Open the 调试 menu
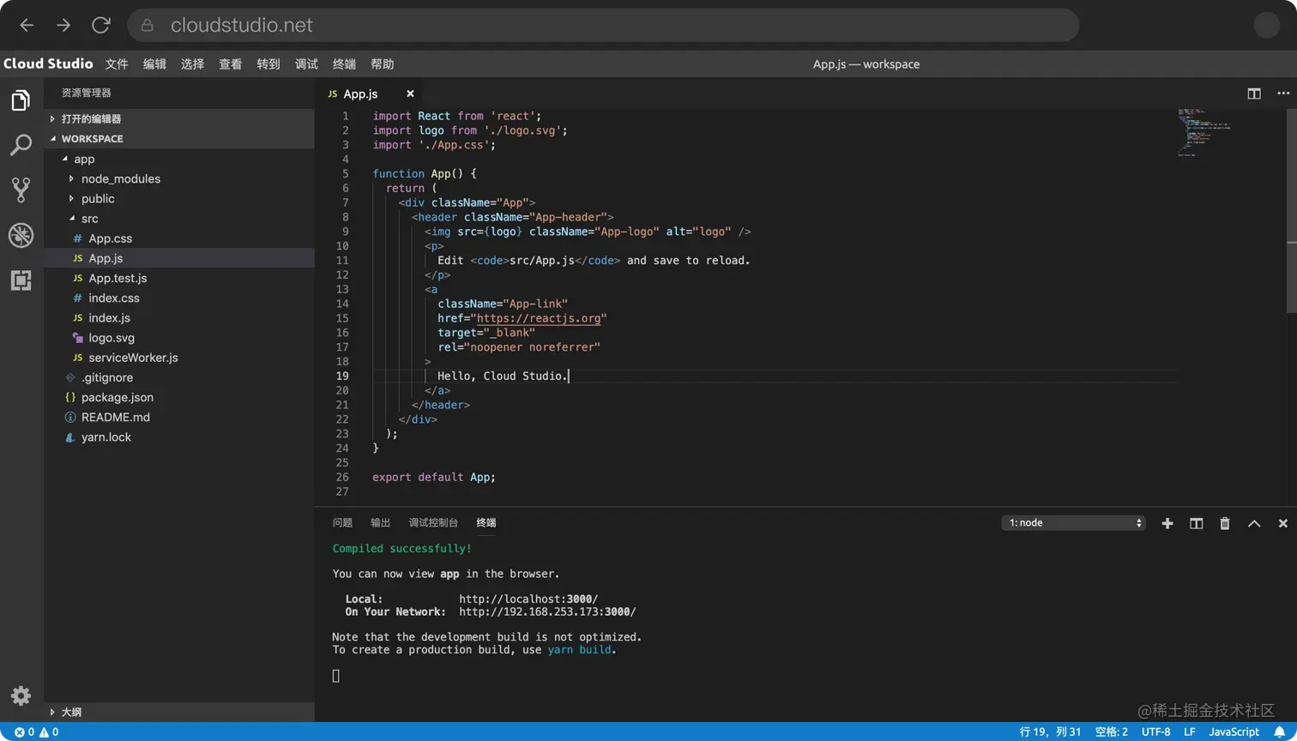Image resolution: width=1297 pixels, height=741 pixels. (306, 64)
